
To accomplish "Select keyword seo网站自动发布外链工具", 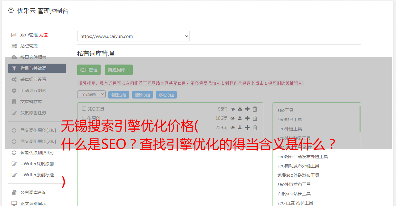I will pos(303,157).
